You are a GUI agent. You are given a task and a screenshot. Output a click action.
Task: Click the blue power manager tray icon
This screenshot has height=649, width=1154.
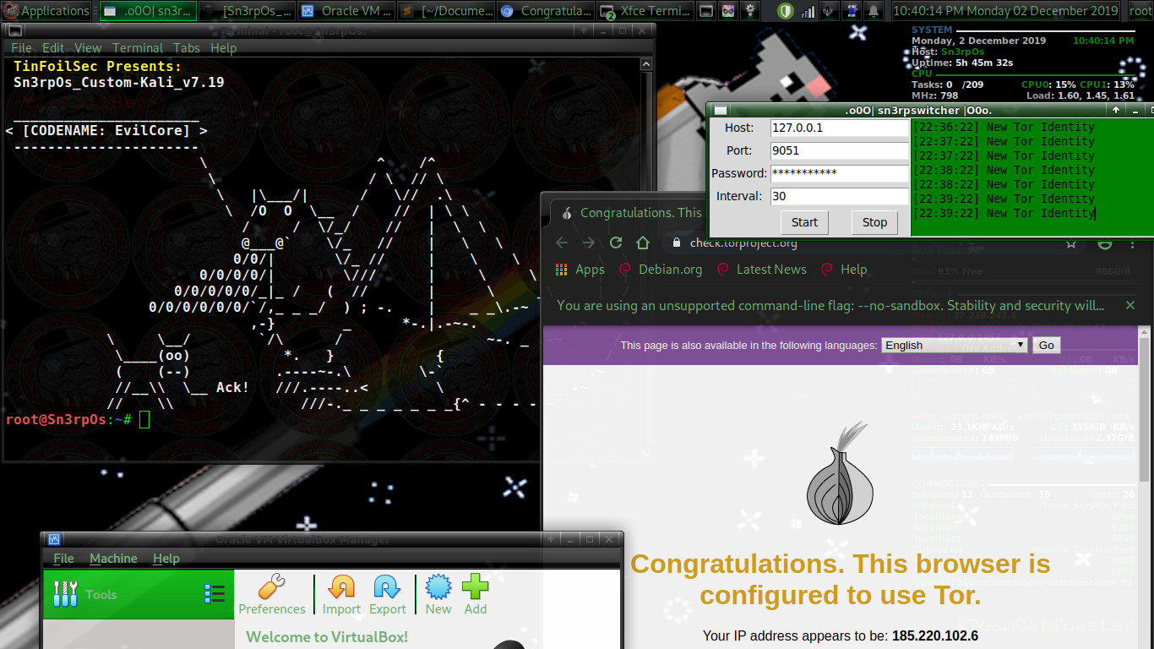852,11
